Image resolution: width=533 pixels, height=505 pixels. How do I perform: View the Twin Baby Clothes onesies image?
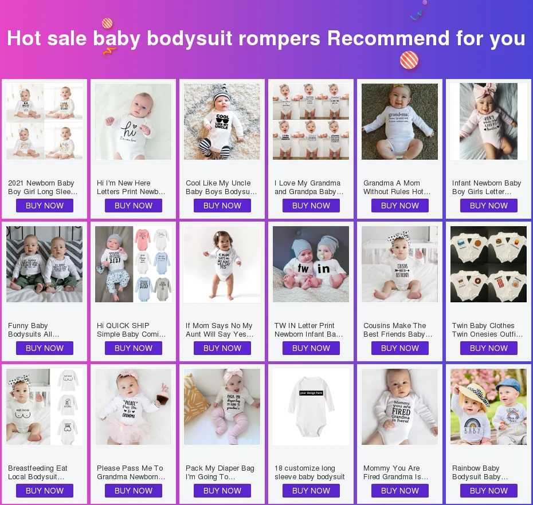488,264
